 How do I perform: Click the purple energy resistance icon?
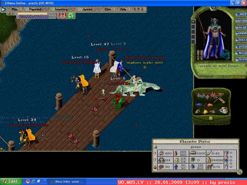(226, 167)
